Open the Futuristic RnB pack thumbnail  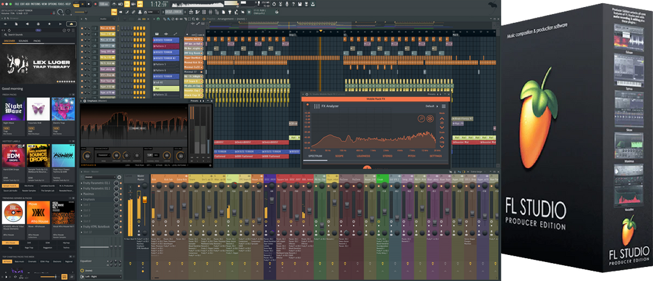click(x=38, y=109)
